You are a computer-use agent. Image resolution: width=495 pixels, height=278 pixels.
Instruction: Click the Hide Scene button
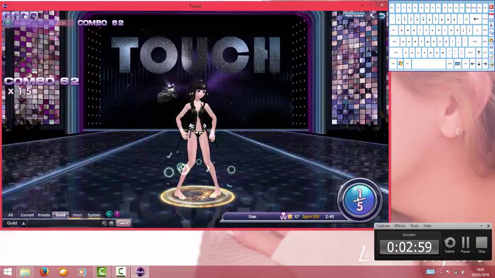354,15
